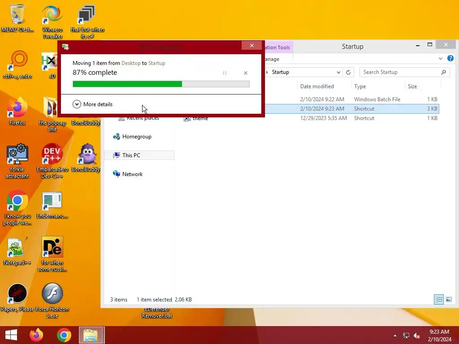Switch to large icons view in the status bar
The width and height of the screenshot is (459, 344).
[448, 299]
